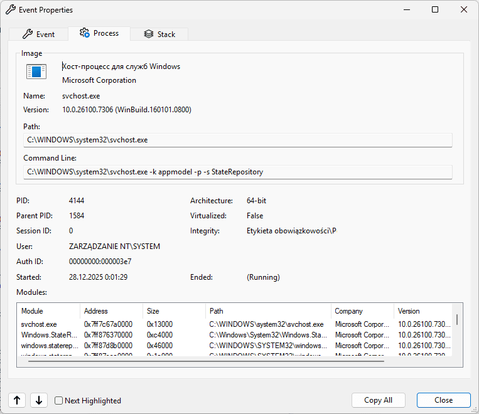Viewport: 479px width, 414px height.
Task: Select the Windows.StateR... module row
Action: 235,335
